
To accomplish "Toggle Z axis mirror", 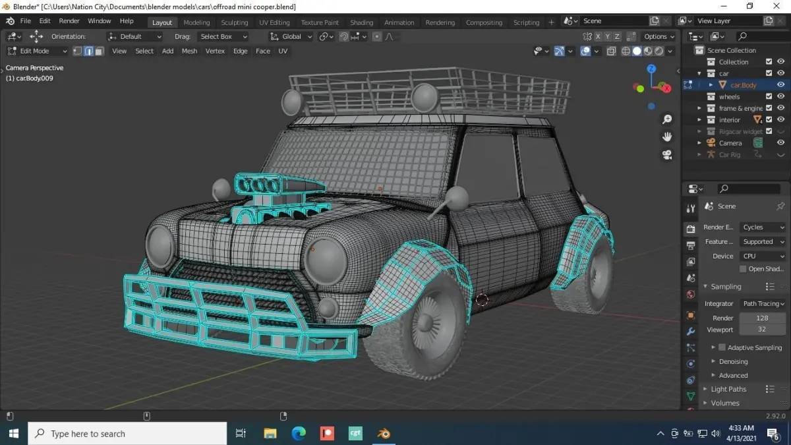I will 618,36.
